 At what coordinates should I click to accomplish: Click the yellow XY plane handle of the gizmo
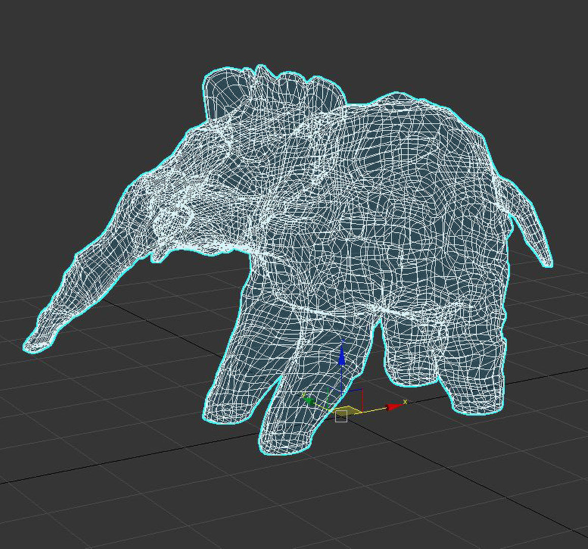coord(347,410)
